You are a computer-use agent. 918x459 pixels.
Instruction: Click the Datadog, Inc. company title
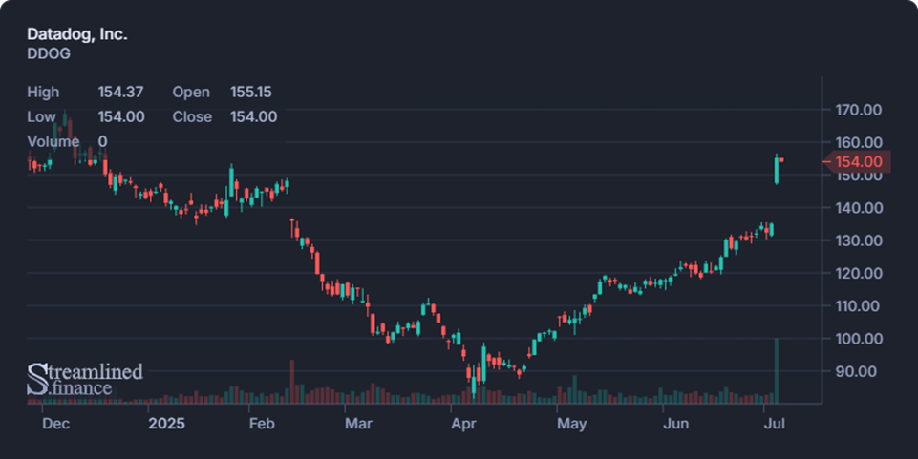click(x=76, y=34)
